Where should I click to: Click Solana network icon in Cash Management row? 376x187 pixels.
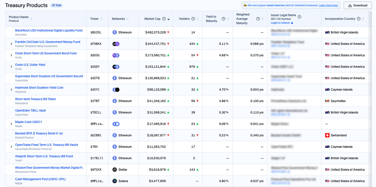click(115, 181)
